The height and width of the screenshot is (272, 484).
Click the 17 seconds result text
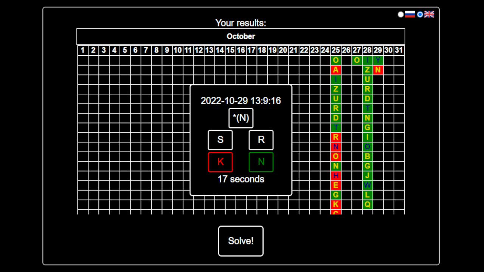[x=241, y=179]
